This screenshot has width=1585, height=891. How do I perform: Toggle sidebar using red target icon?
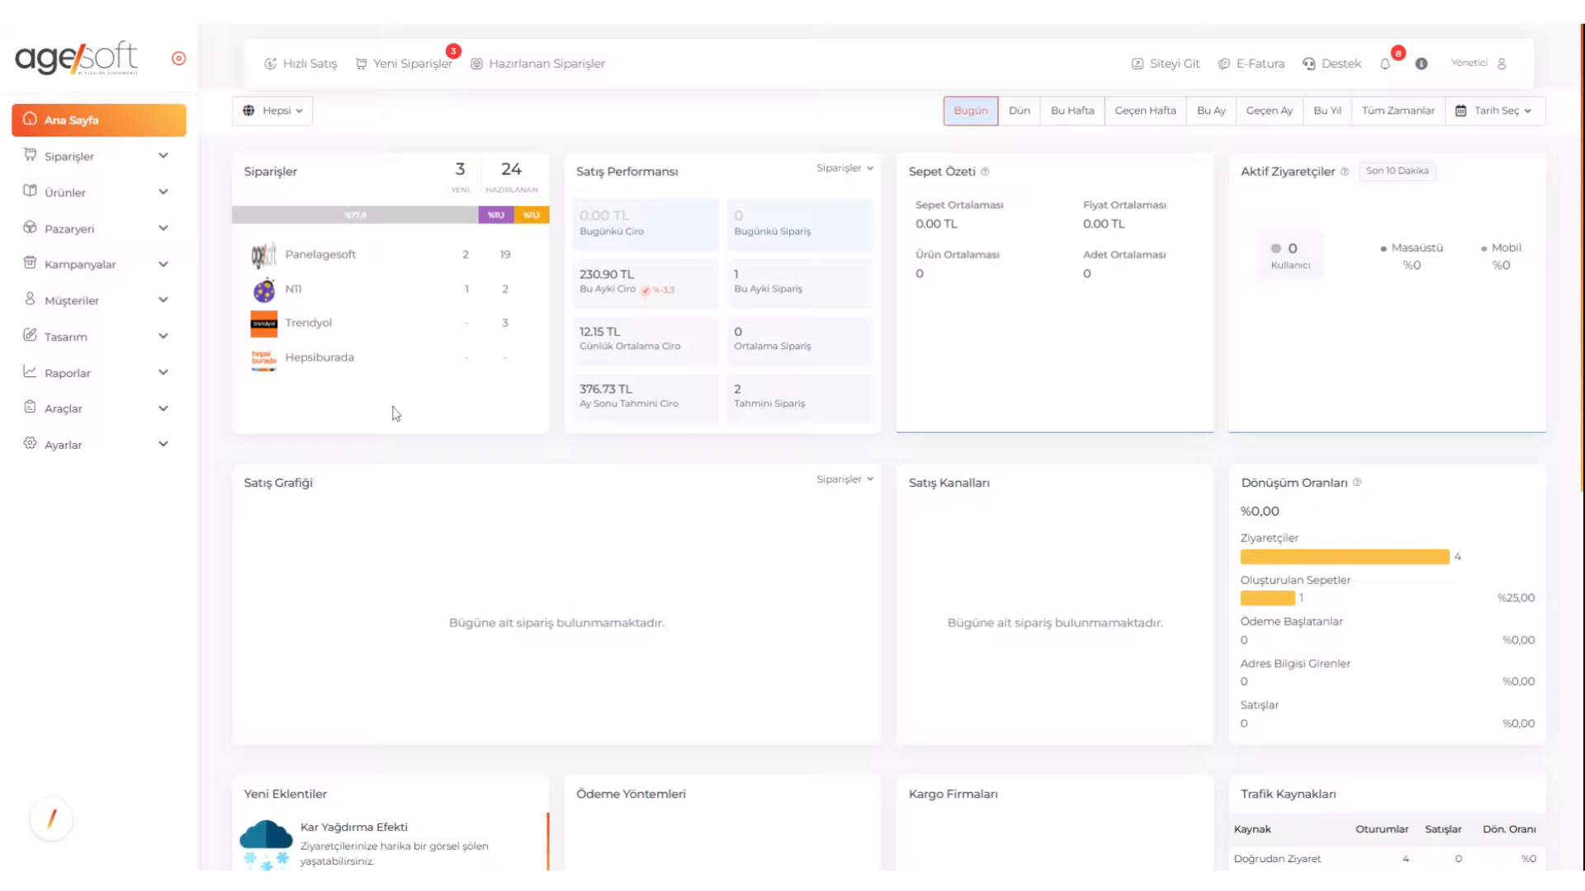178,59
